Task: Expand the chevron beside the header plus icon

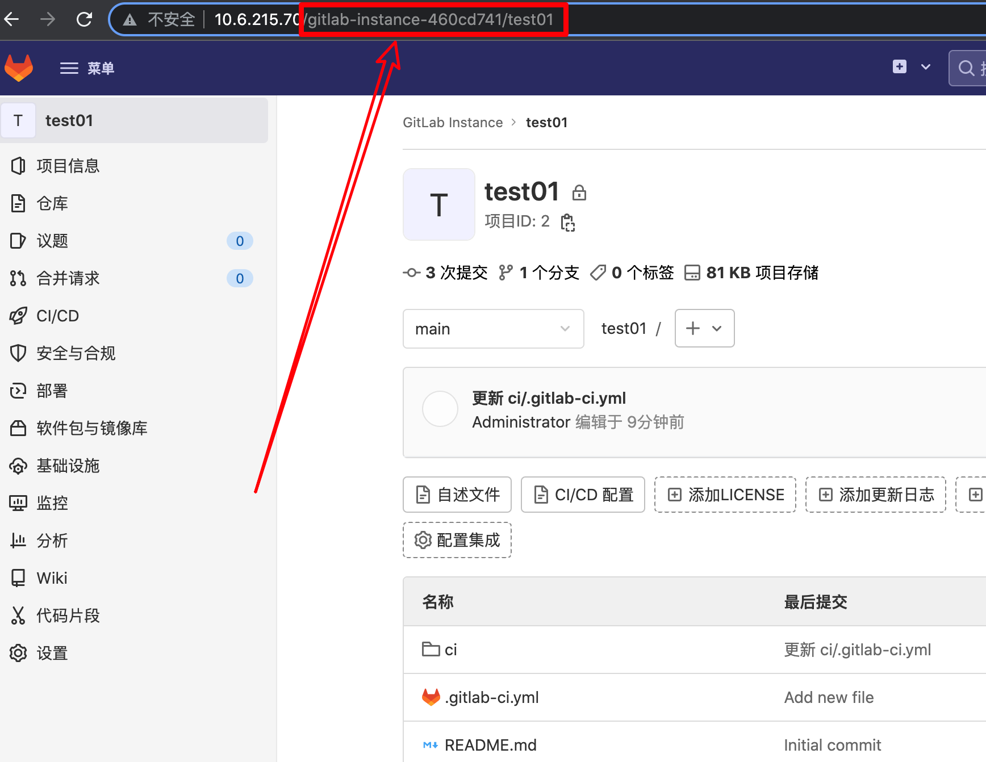Action: coord(926,67)
